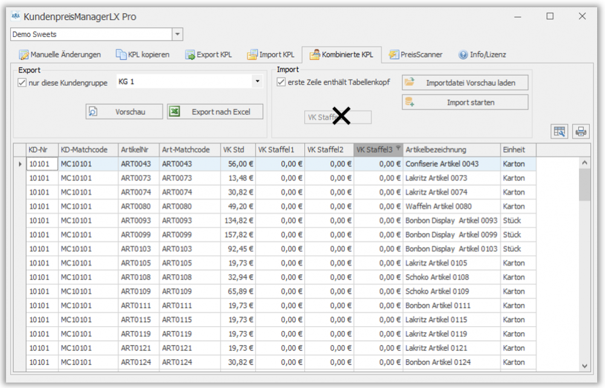Open the KG 1 customer group dropdown

[257, 82]
